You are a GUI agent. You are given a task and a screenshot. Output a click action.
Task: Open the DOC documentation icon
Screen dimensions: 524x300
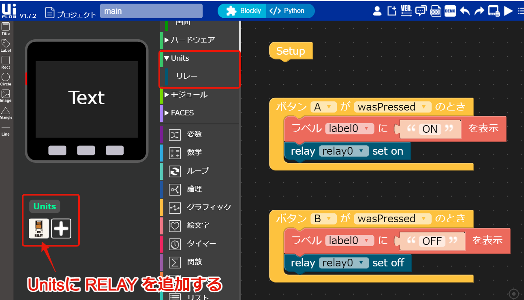436,11
